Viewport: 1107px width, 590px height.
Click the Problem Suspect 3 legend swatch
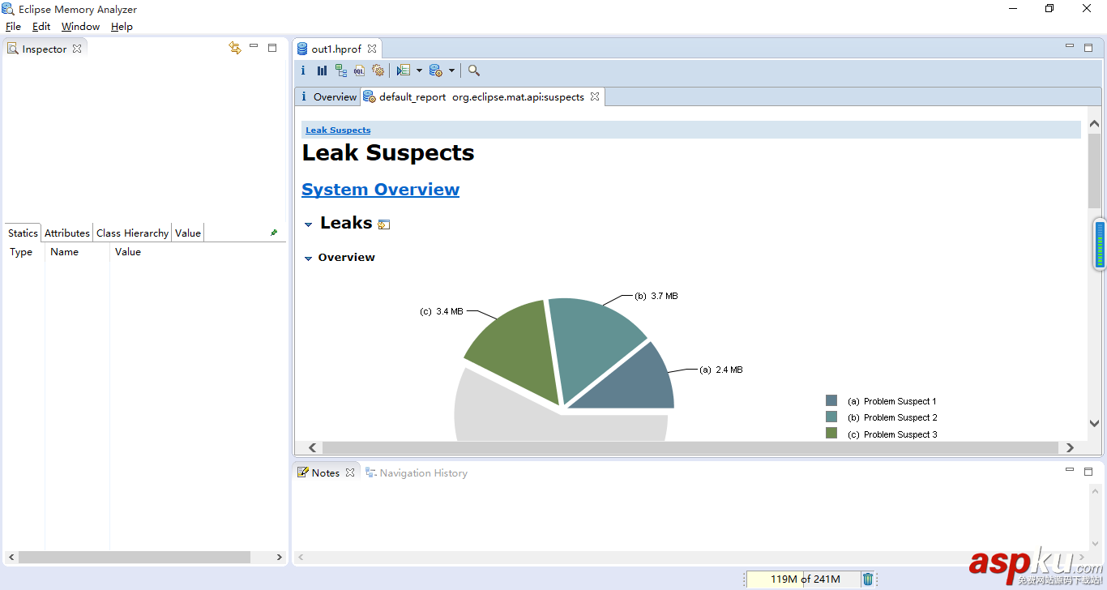(x=831, y=433)
